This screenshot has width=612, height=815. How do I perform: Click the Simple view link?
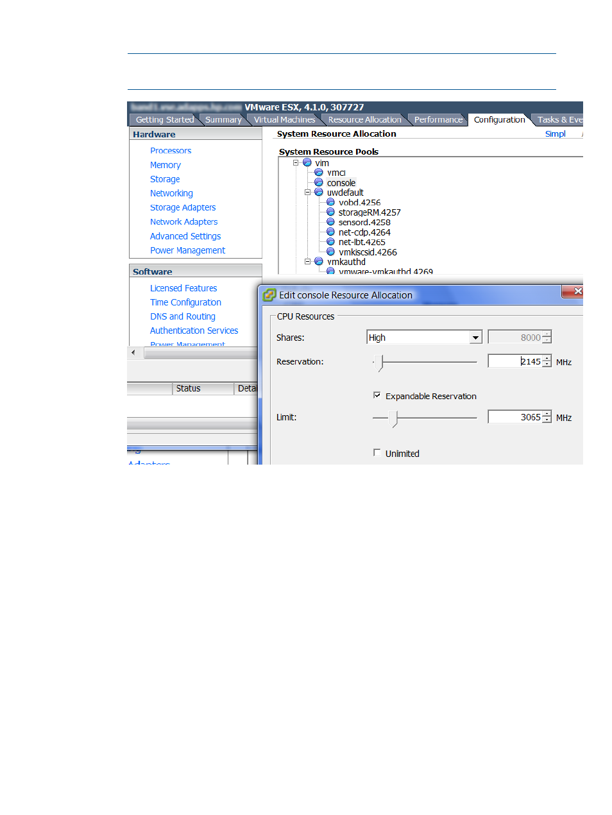click(x=556, y=133)
